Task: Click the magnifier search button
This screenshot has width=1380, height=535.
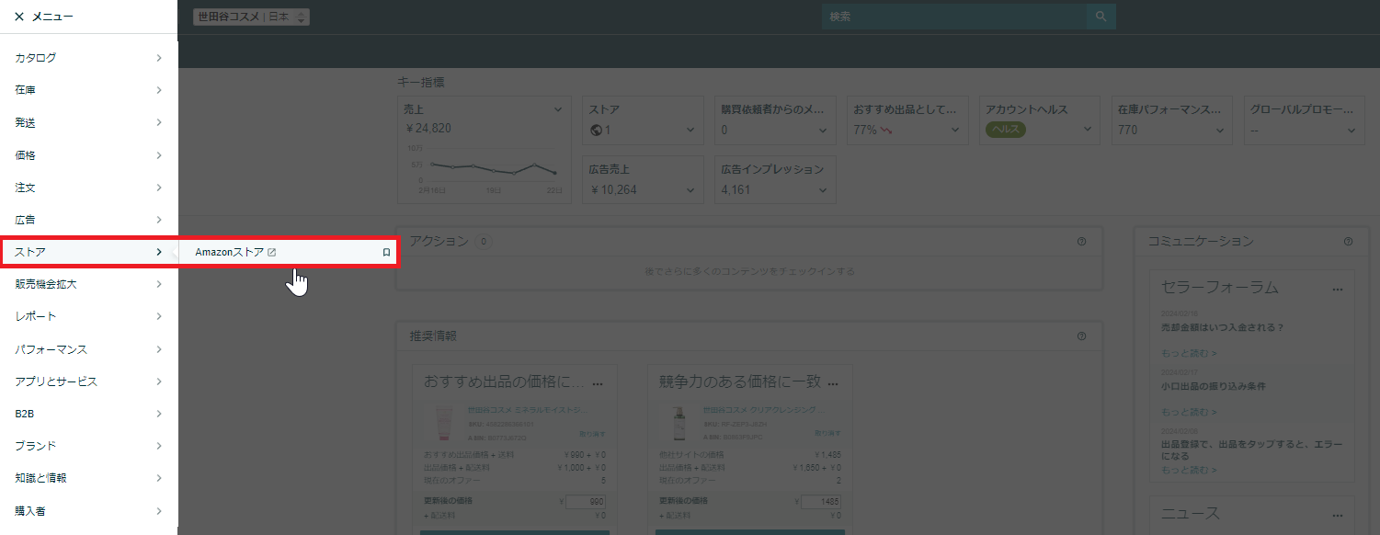Action: [1101, 17]
